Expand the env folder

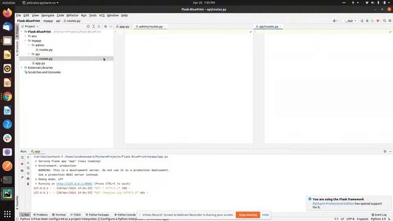pyautogui.click(x=25, y=36)
